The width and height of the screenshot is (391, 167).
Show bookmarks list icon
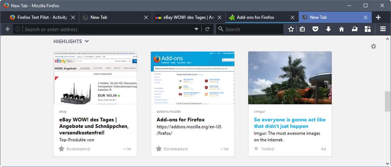(x=302, y=29)
